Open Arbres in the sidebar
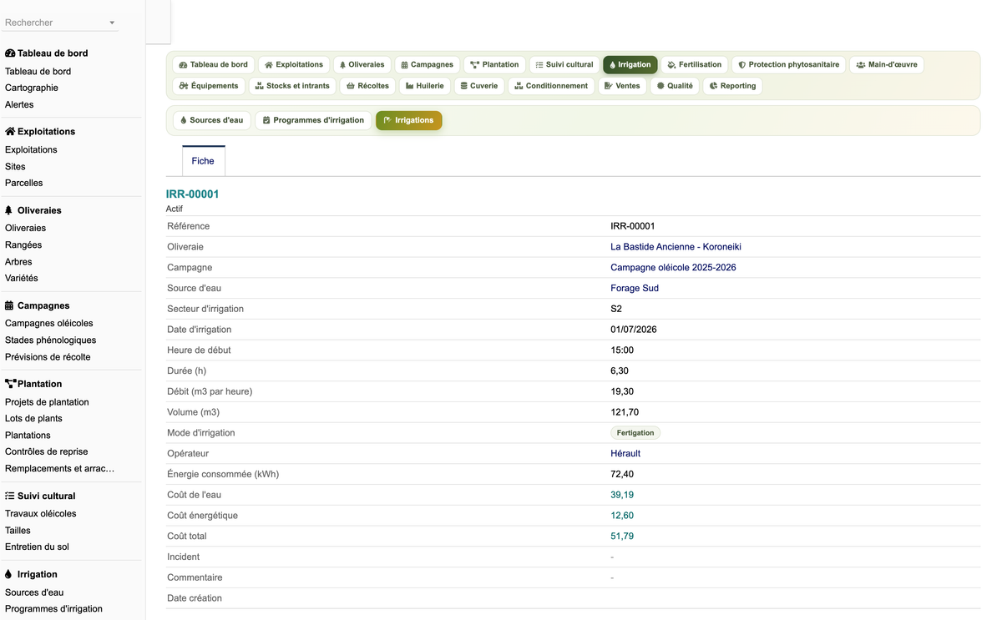The width and height of the screenshot is (1002, 620). coord(18,261)
